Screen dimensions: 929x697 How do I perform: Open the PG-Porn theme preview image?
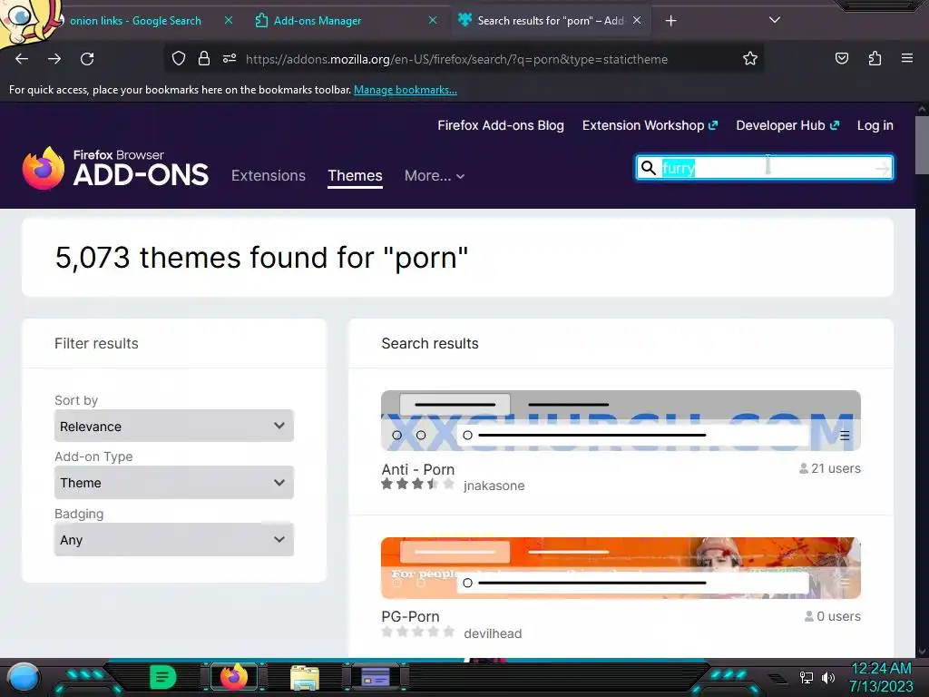coord(621,568)
